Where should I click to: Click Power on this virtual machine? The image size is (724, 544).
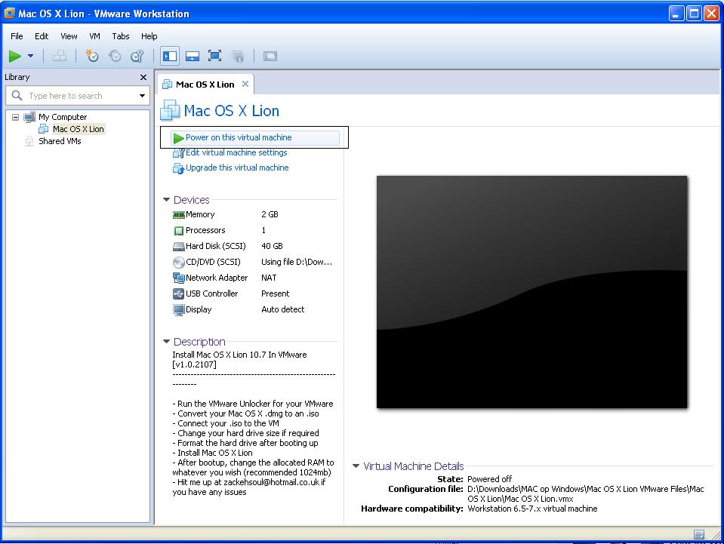(x=254, y=137)
